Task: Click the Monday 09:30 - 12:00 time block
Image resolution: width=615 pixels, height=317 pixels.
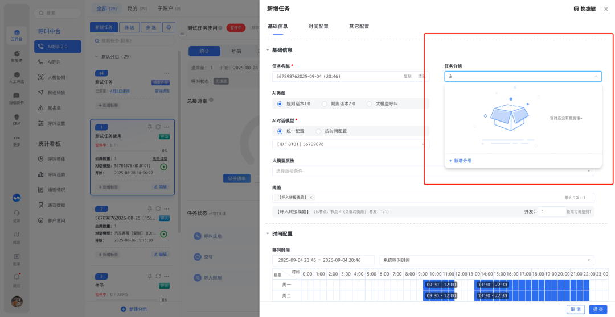Action: point(440,285)
